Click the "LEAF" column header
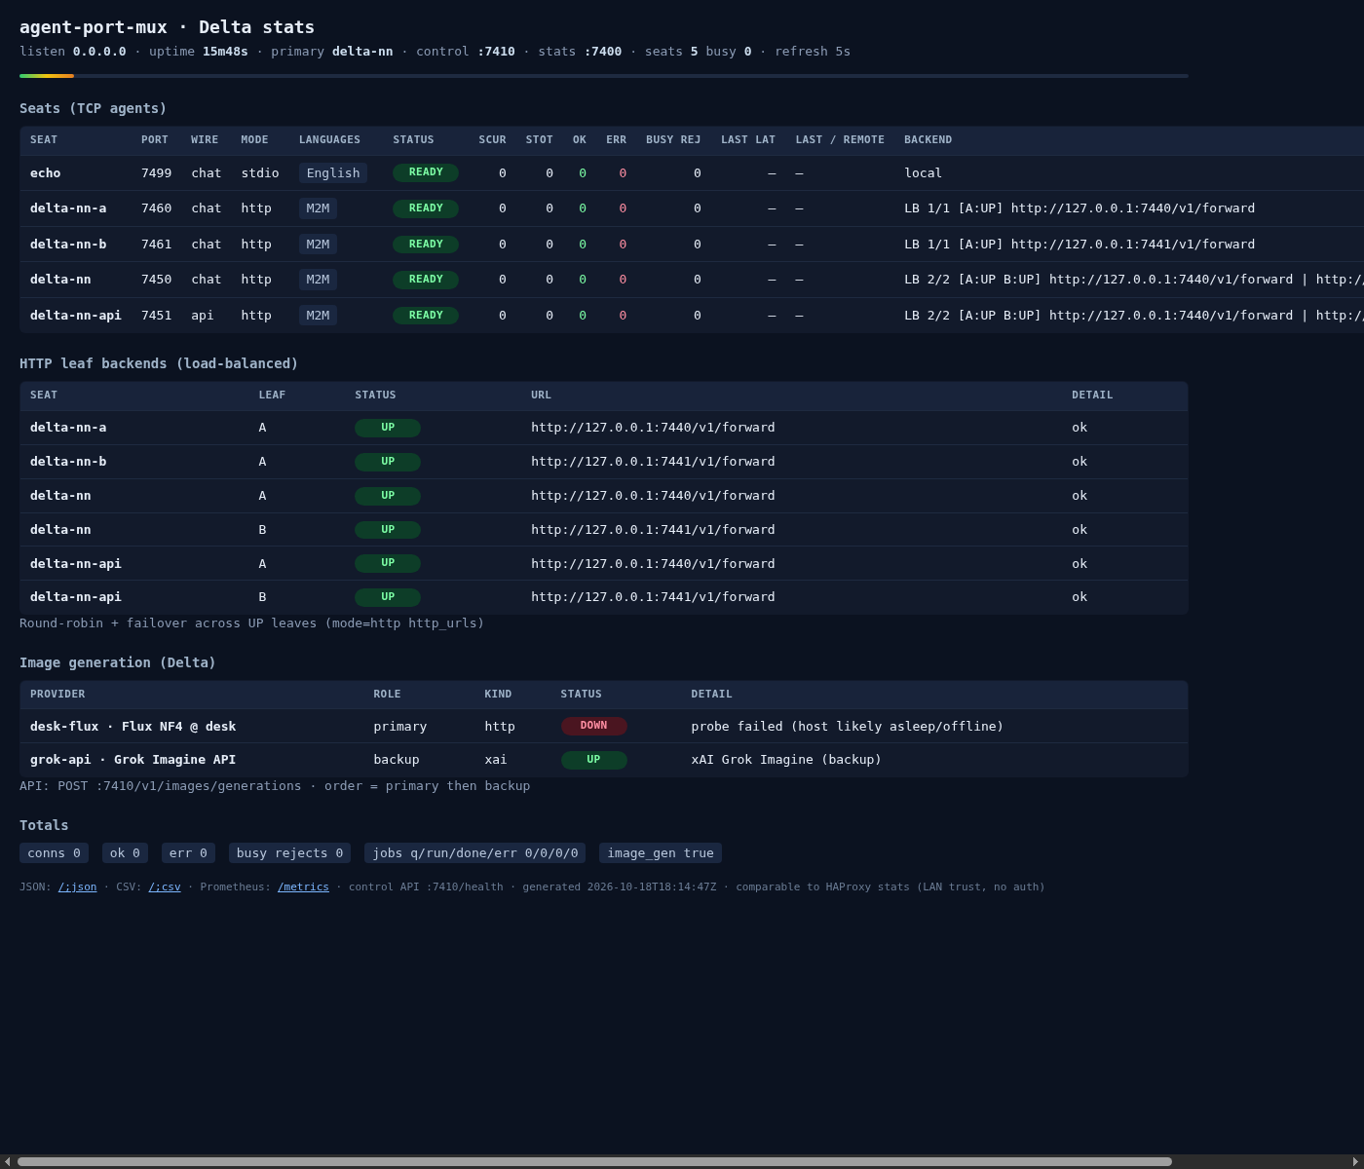This screenshot has height=1169, width=1364. (x=272, y=396)
